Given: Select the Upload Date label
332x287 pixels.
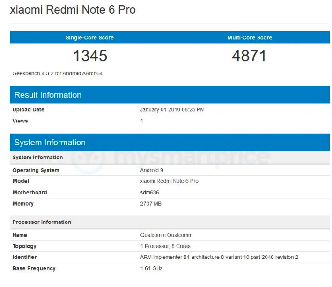Looking at the screenshot, I should [x=29, y=109].
